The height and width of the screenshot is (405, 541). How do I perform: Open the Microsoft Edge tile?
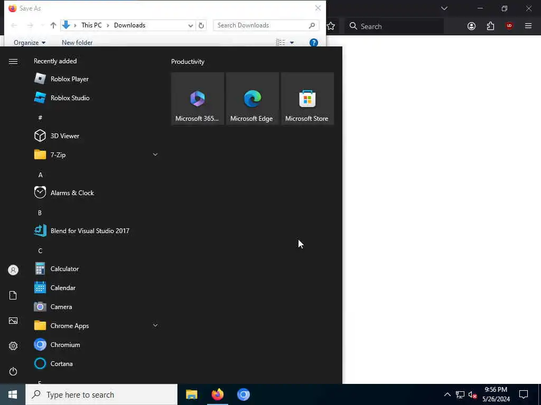[x=252, y=99]
